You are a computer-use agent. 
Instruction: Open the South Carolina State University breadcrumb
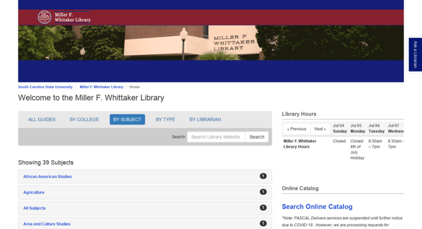(45, 87)
